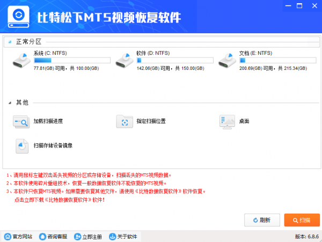Click the D drive usage bar
This screenshot has height=242, width=322.
(x=175, y=60)
